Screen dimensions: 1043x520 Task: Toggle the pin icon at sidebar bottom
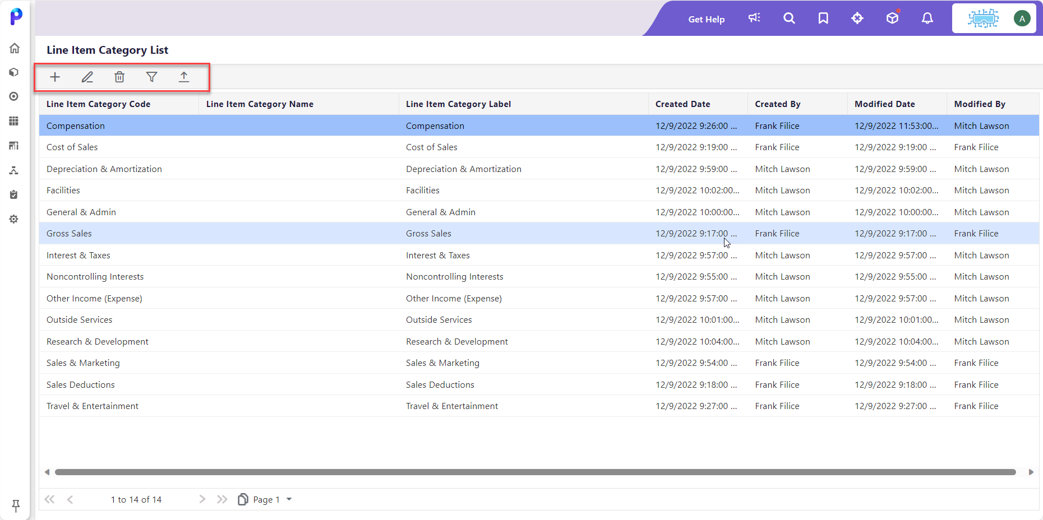(16, 505)
